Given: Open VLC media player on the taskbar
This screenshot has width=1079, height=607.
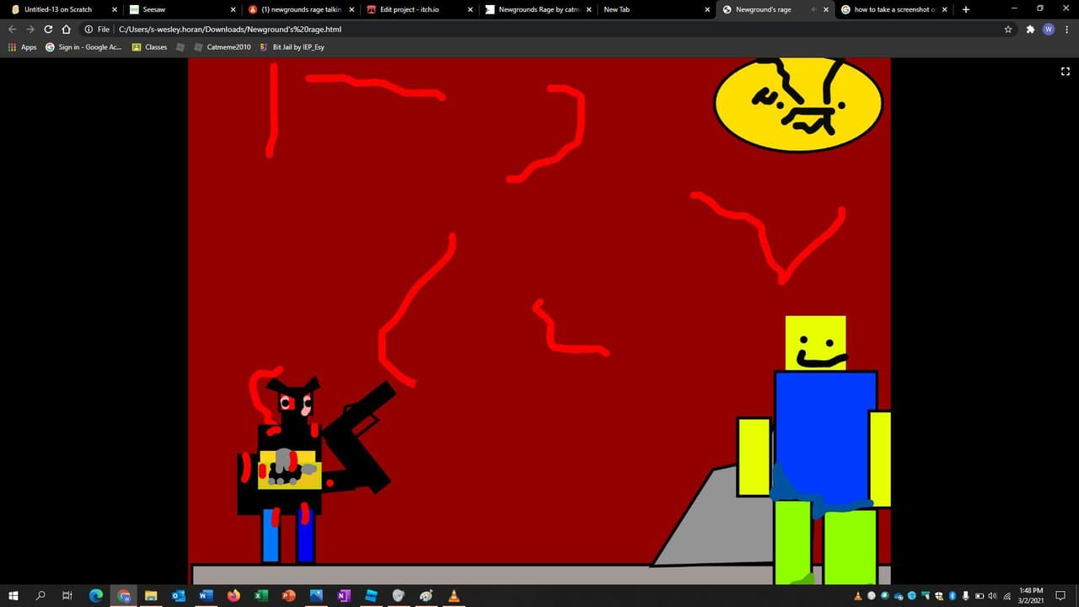Looking at the screenshot, I should click(x=454, y=595).
